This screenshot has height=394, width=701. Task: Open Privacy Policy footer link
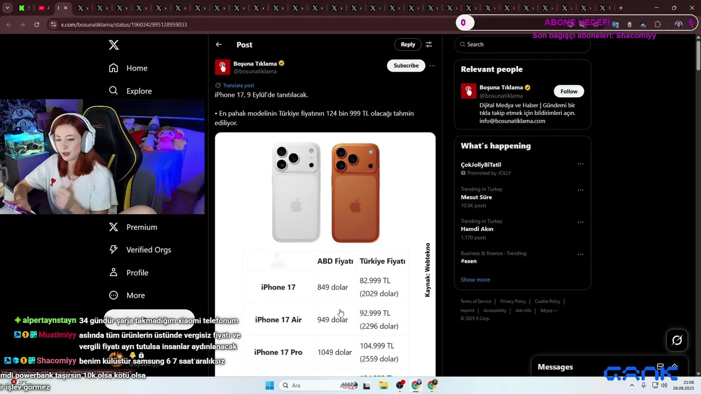click(x=513, y=302)
